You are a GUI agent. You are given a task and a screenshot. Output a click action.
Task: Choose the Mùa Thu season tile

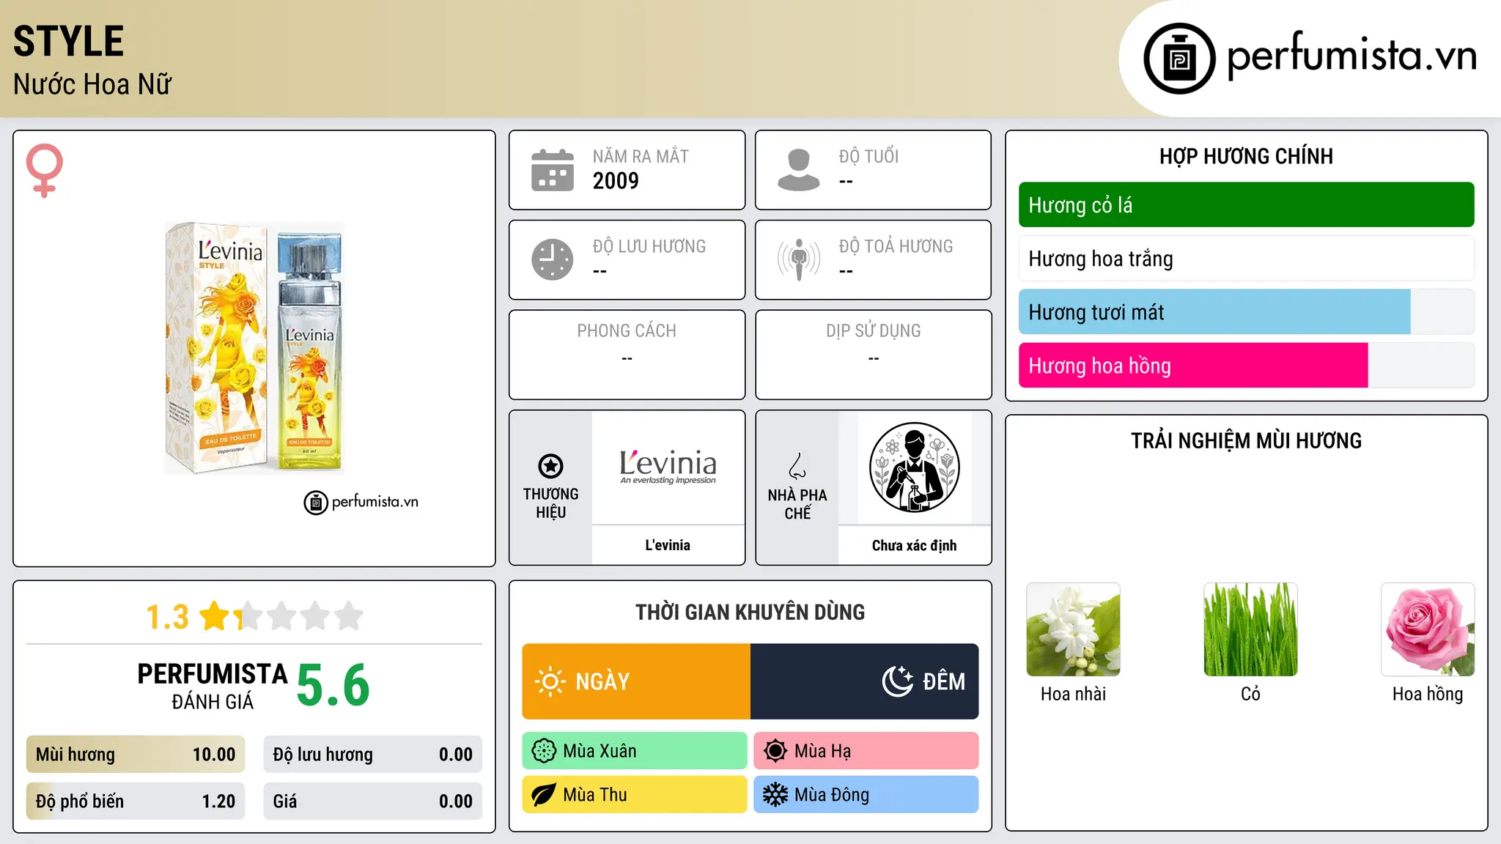click(635, 795)
